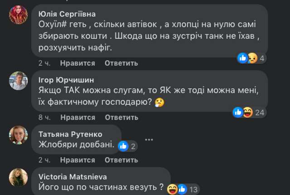
Task: Open the 8 ч. timestamp on Ігор's comment
Action: point(44,117)
